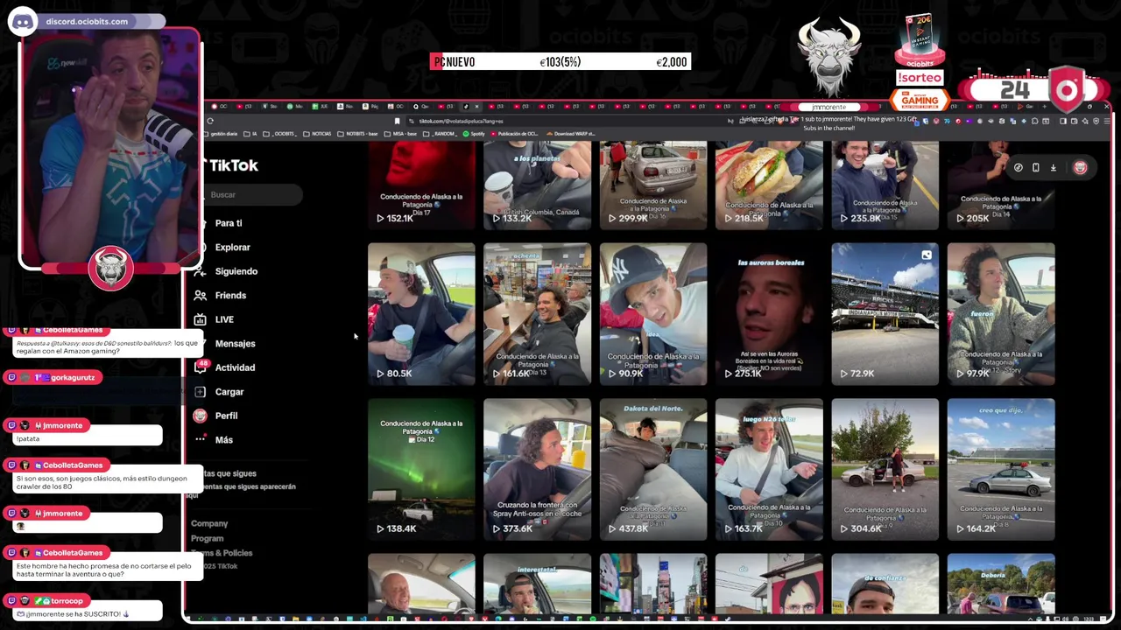Screen dimensions: 1121x630
Task: Open the Company footer link
Action: point(209,523)
